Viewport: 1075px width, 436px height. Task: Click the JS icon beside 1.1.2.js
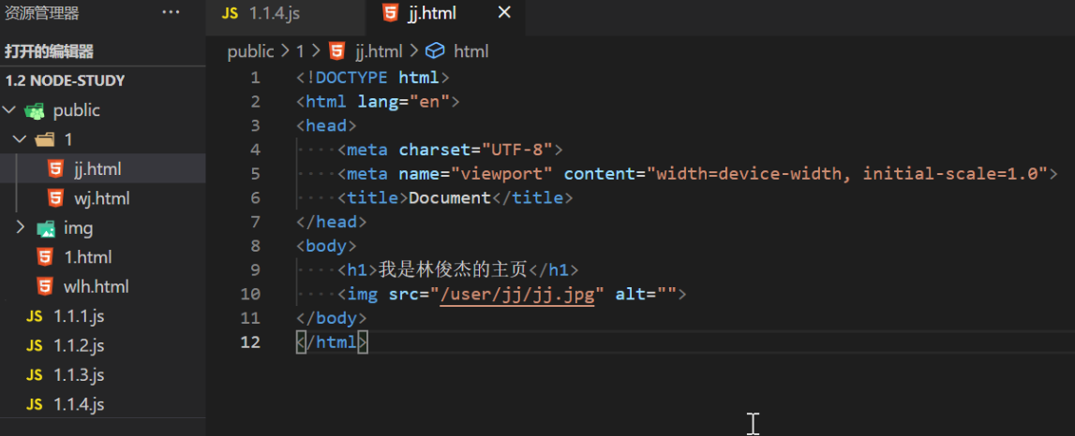(x=35, y=345)
